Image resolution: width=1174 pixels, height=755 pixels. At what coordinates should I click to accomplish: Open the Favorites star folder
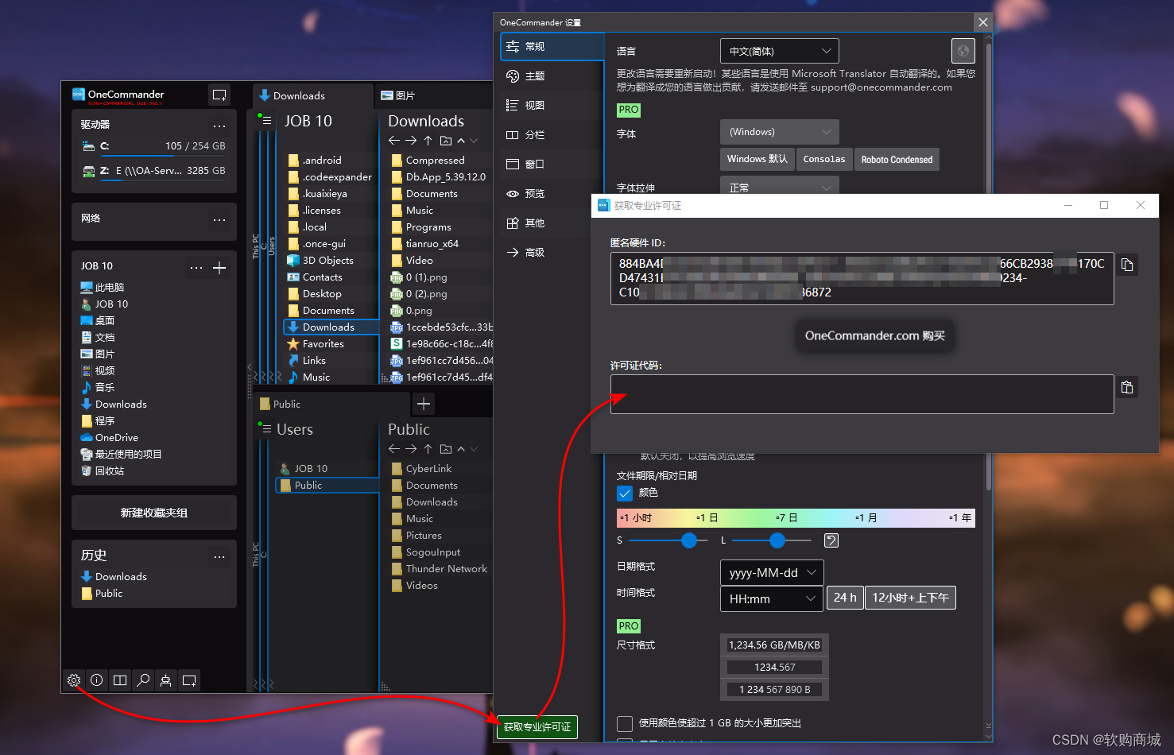click(323, 344)
